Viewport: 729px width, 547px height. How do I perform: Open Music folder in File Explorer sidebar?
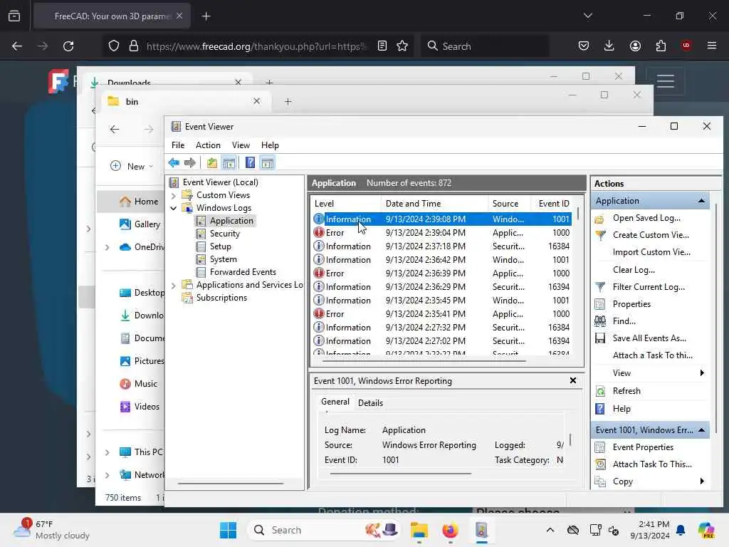[139, 384]
